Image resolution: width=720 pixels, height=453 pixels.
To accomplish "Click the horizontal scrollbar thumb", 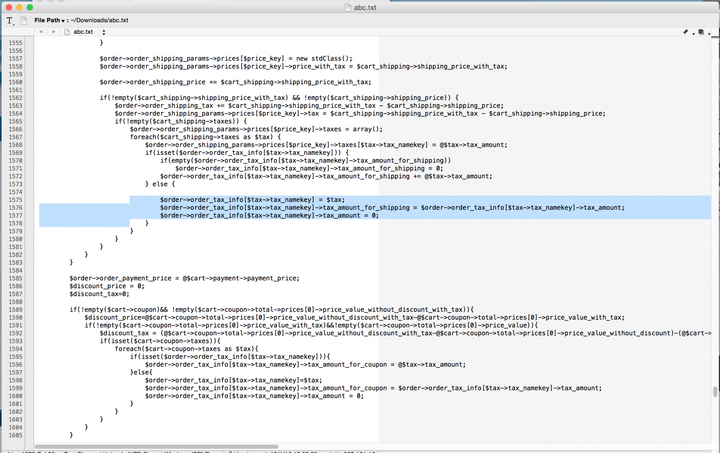I will click(156, 447).
